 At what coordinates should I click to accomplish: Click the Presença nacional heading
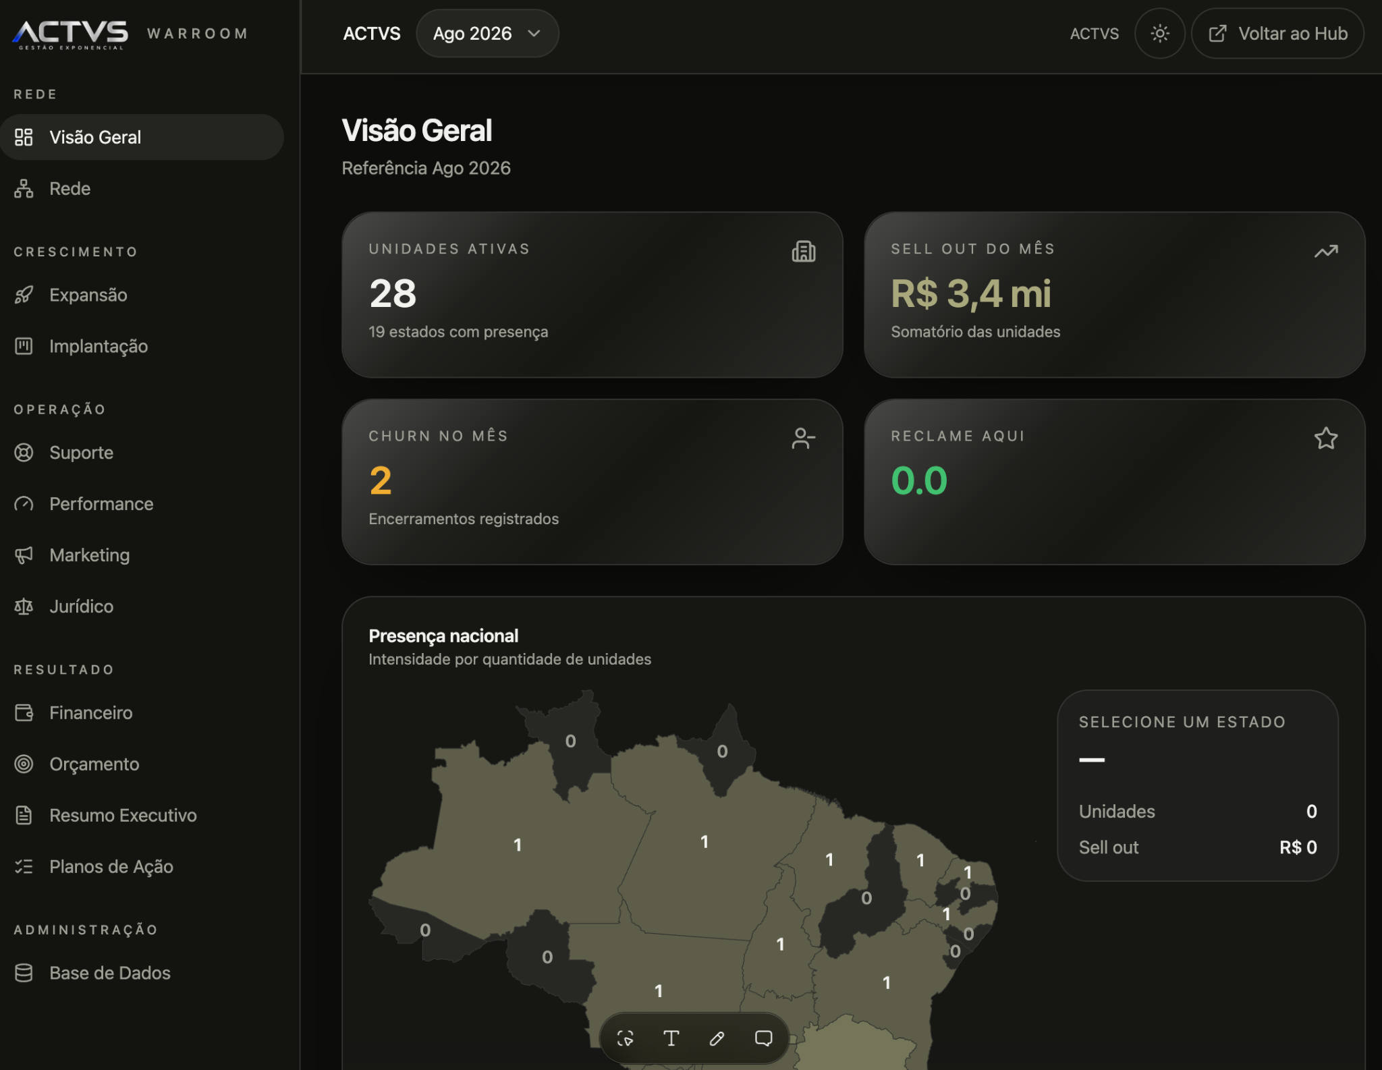[x=443, y=636]
